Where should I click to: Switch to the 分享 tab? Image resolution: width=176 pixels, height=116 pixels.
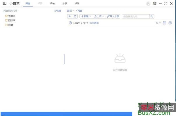click(x=65, y=3)
